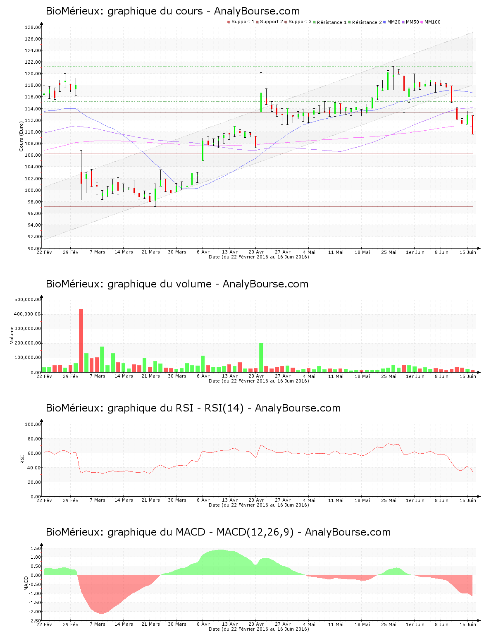Click the Support 3 legend color square
This screenshot has height=641, width=496.
point(286,22)
